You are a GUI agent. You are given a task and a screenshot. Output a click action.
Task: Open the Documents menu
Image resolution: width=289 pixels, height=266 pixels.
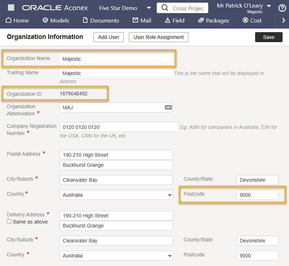101,21
